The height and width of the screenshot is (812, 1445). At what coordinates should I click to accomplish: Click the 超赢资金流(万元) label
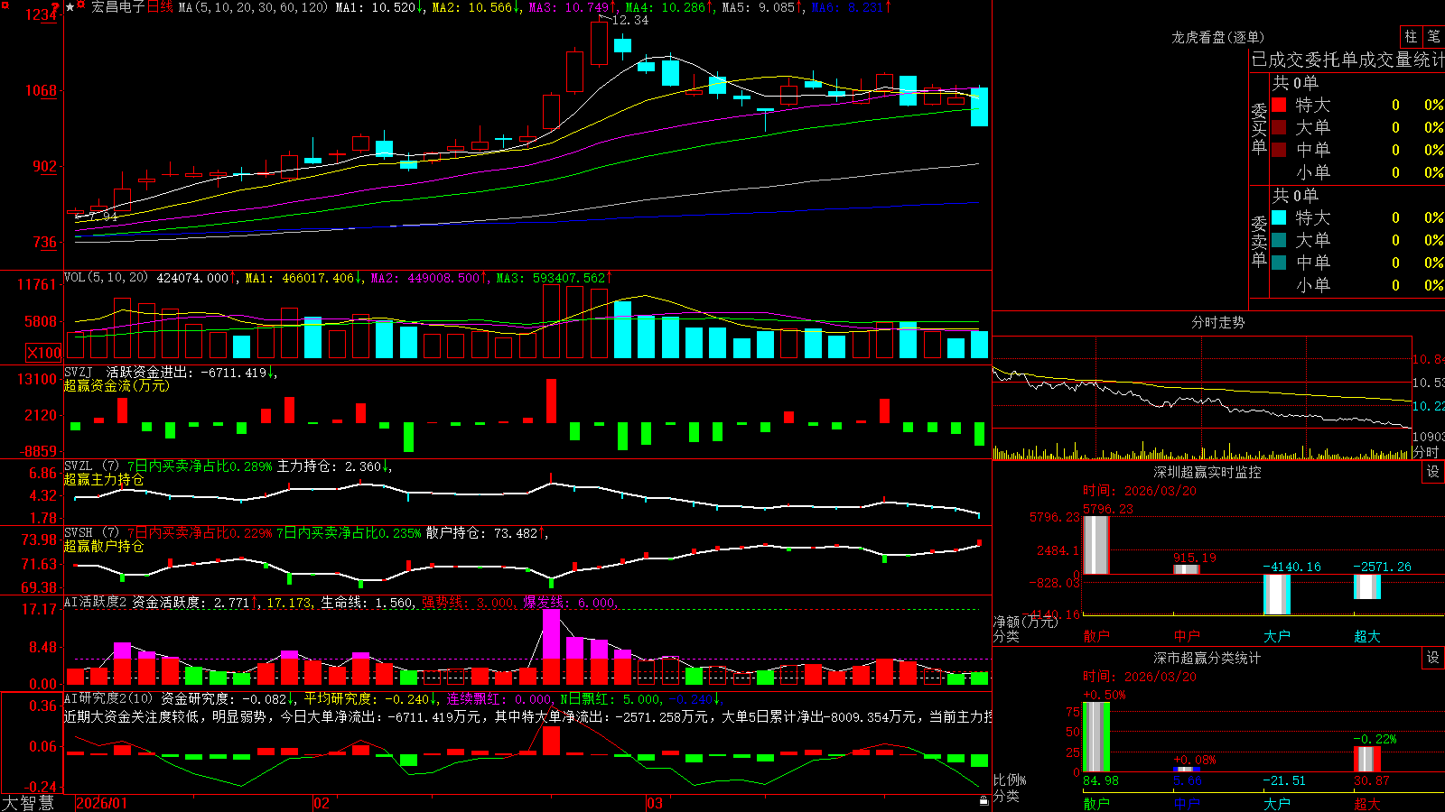pyautogui.click(x=117, y=385)
